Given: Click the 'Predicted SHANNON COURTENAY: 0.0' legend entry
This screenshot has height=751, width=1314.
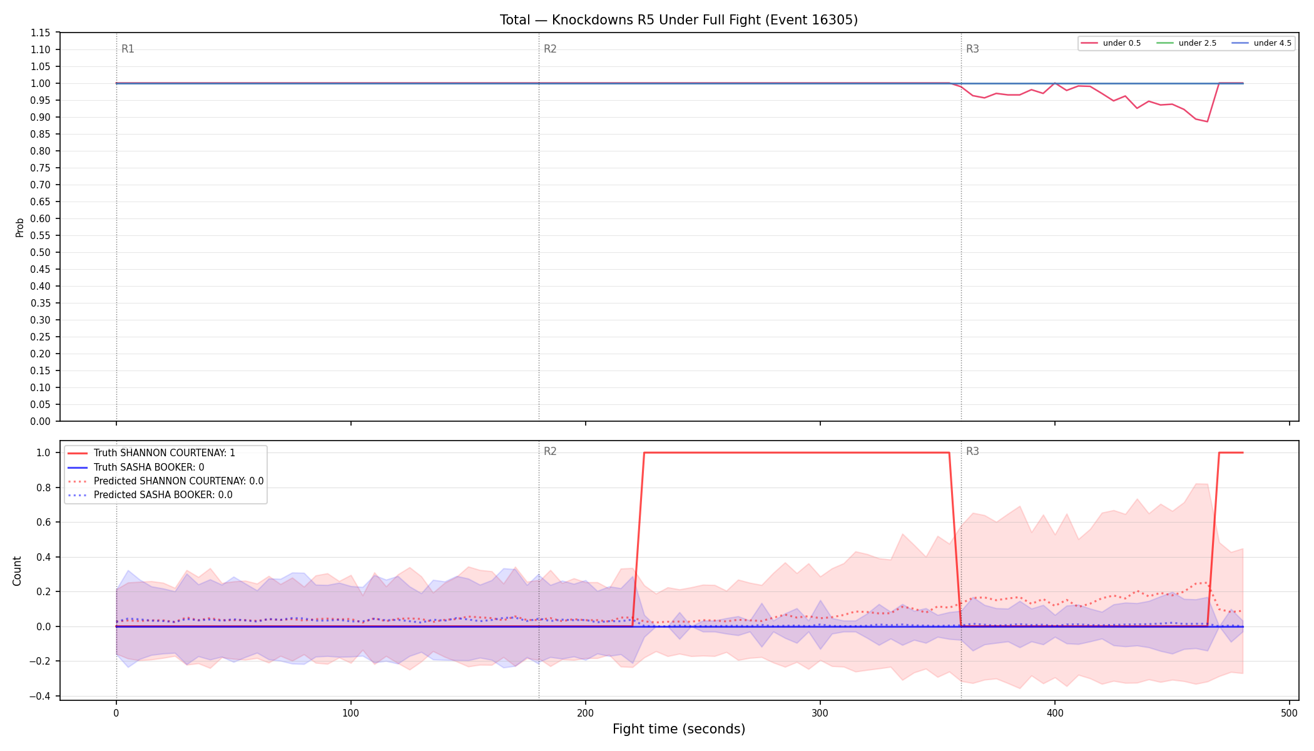Looking at the screenshot, I should [x=166, y=481].
